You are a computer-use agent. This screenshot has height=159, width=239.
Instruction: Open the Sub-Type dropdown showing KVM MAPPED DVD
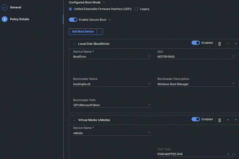228,154
